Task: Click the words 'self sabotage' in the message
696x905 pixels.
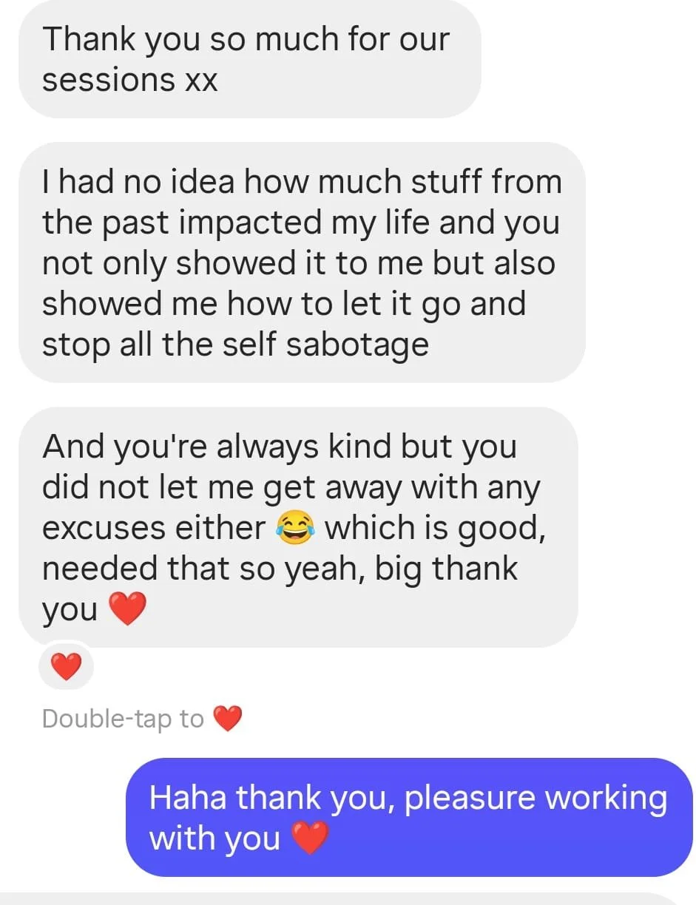Action: pyautogui.click(x=357, y=346)
